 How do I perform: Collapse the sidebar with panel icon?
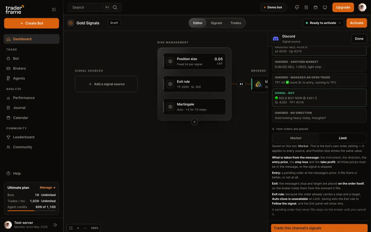coord(54,9)
